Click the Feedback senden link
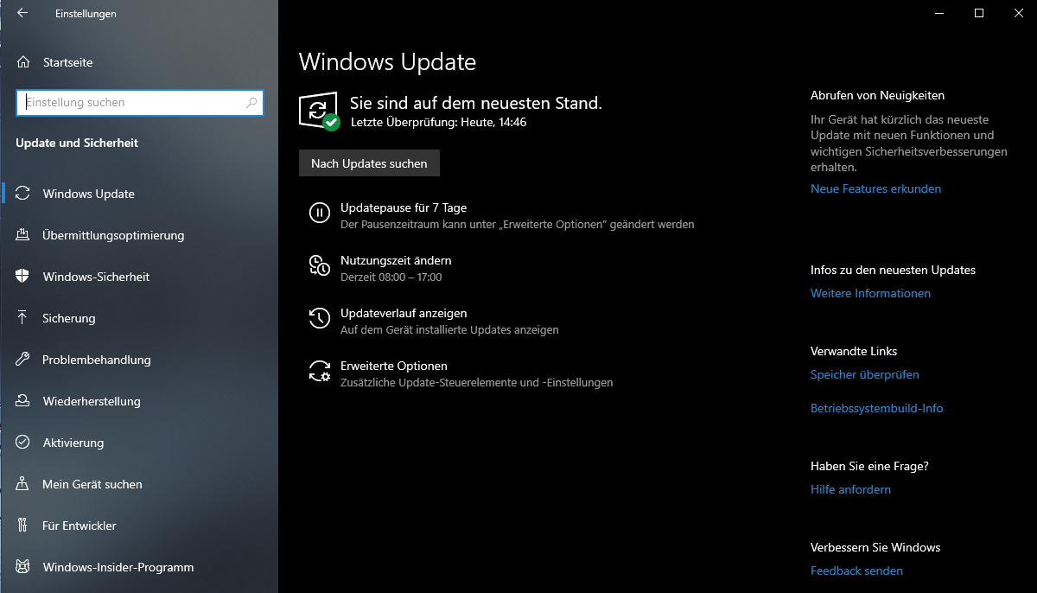 (856, 571)
